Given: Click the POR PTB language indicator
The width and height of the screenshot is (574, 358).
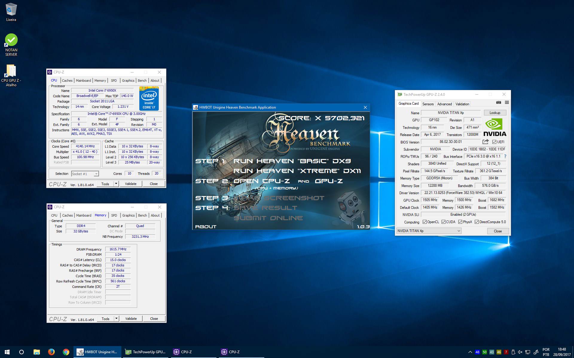Looking at the screenshot, I should 546,352.
